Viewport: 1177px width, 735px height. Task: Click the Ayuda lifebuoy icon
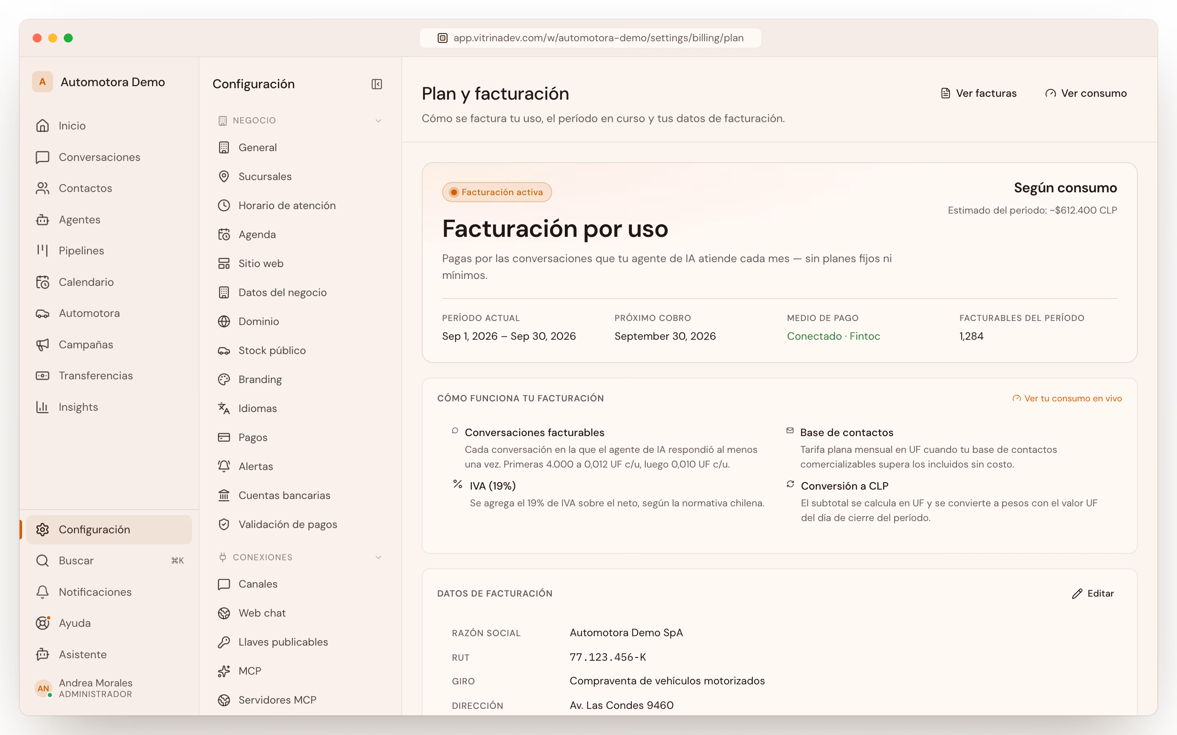(x=43, y=623)
